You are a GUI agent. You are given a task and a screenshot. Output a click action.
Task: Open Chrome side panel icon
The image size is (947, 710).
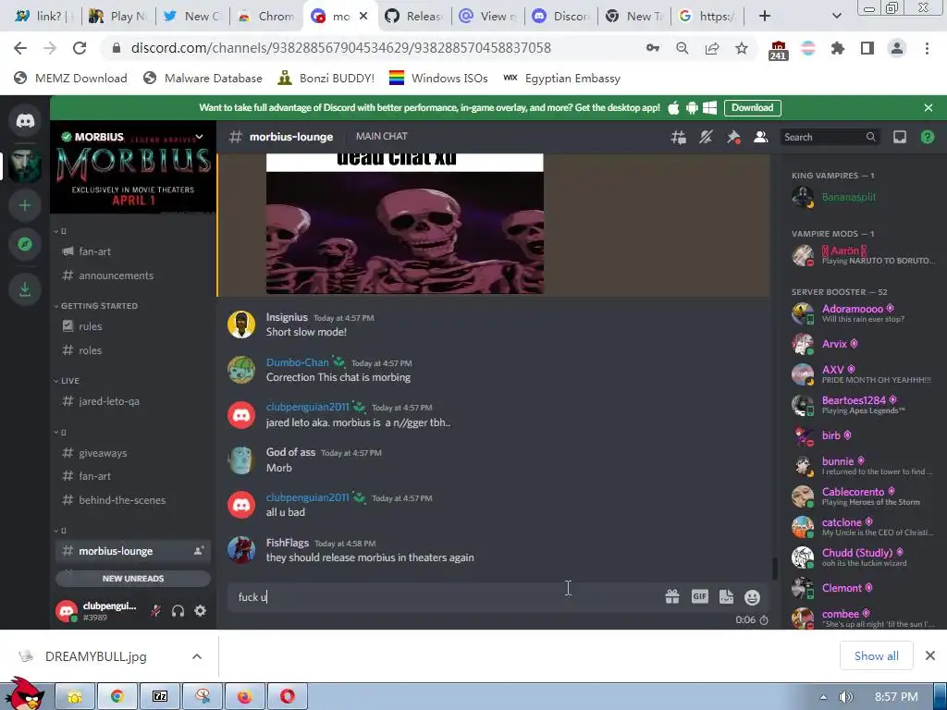[867, 48]
